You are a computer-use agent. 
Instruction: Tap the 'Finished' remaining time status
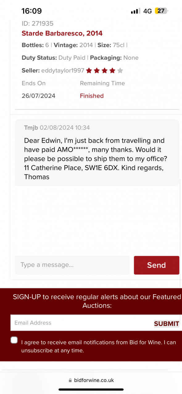92,96
